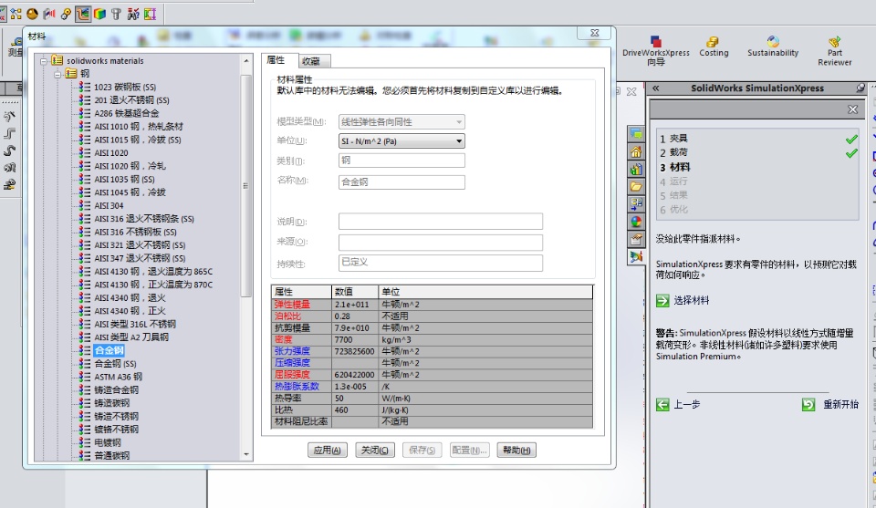
Task: Click the 关闭 button
Action: [375, 450]
